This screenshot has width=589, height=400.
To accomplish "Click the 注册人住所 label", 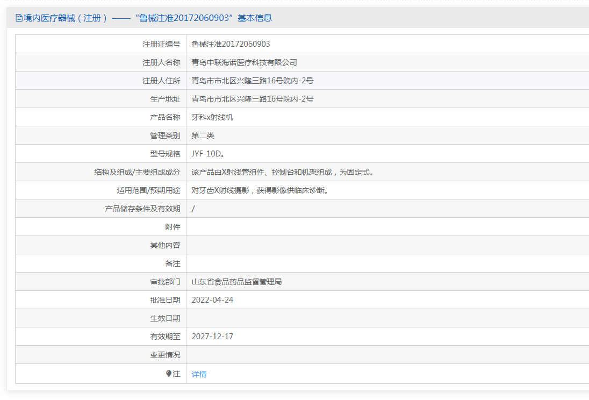I will click(x=161, y=81).
